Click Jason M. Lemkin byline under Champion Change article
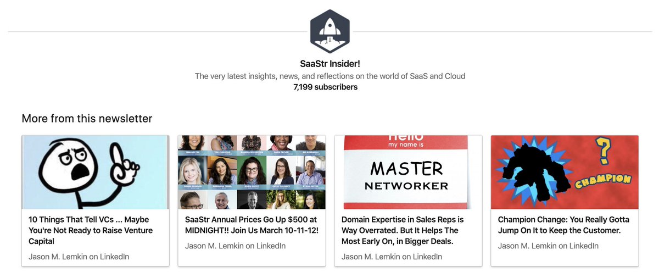Image resolution: width=659 pixels, height=272 pixels. click(x=548, y=246)
